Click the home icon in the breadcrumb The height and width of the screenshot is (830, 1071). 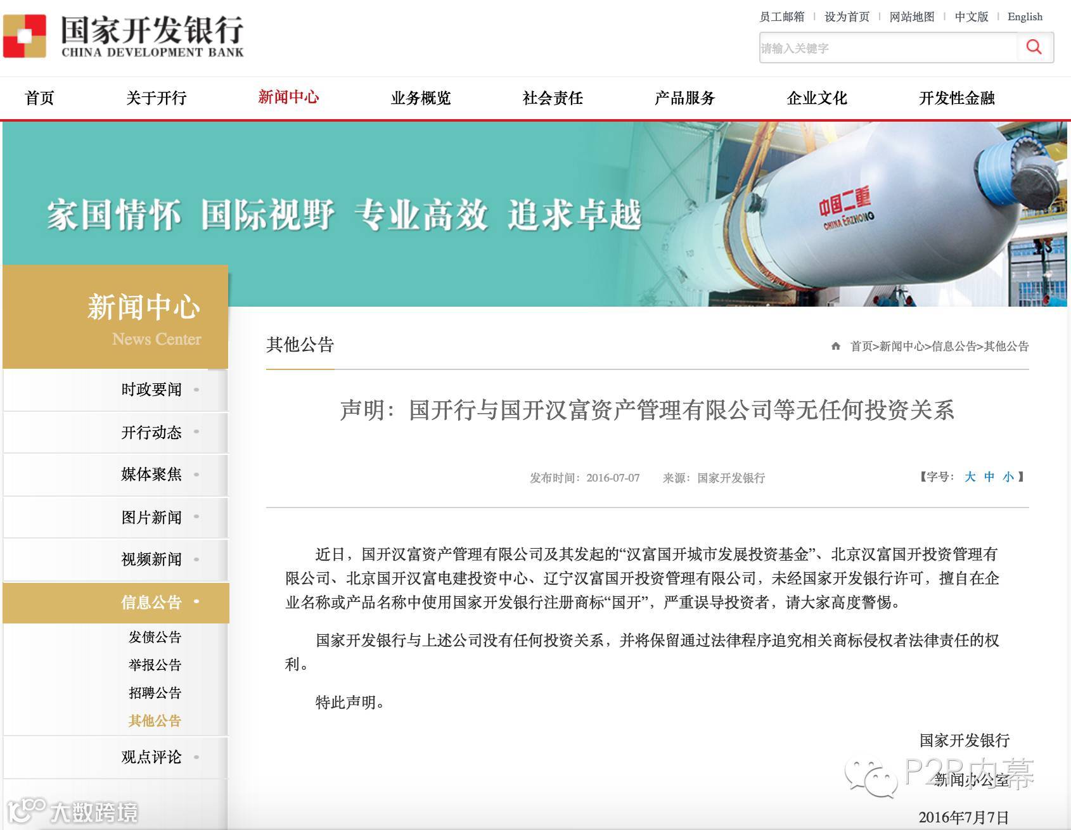(836, 346)
